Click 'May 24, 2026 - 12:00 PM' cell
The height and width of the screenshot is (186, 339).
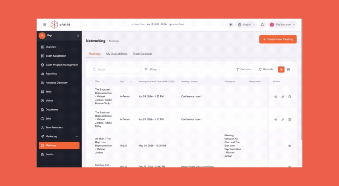(x=152, y=146)
